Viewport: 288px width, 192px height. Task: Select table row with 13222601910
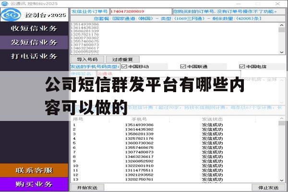pos(175,166)
